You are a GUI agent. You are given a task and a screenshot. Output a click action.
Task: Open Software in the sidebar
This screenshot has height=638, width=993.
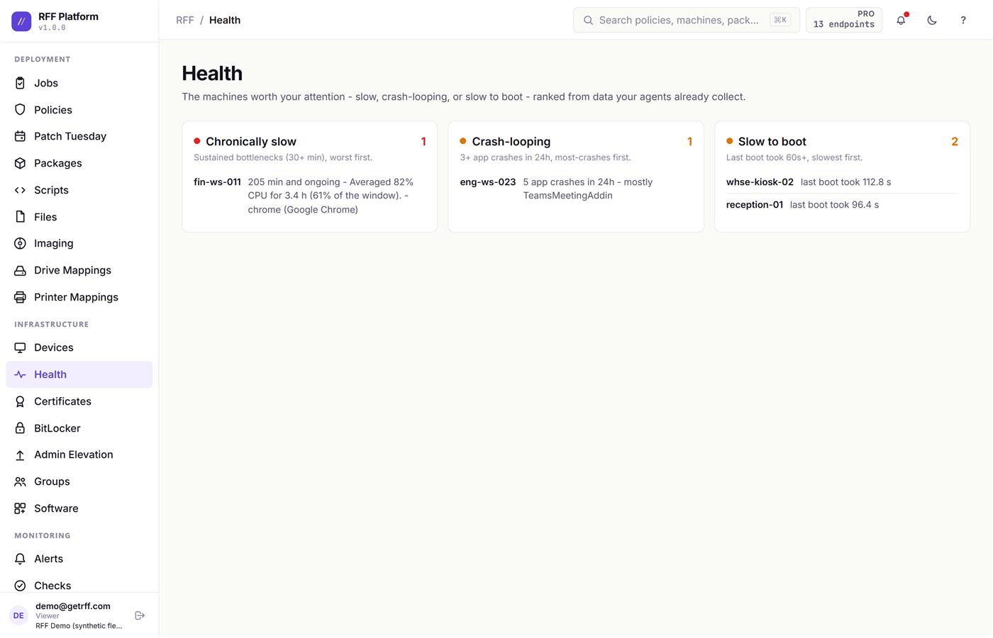79,508
